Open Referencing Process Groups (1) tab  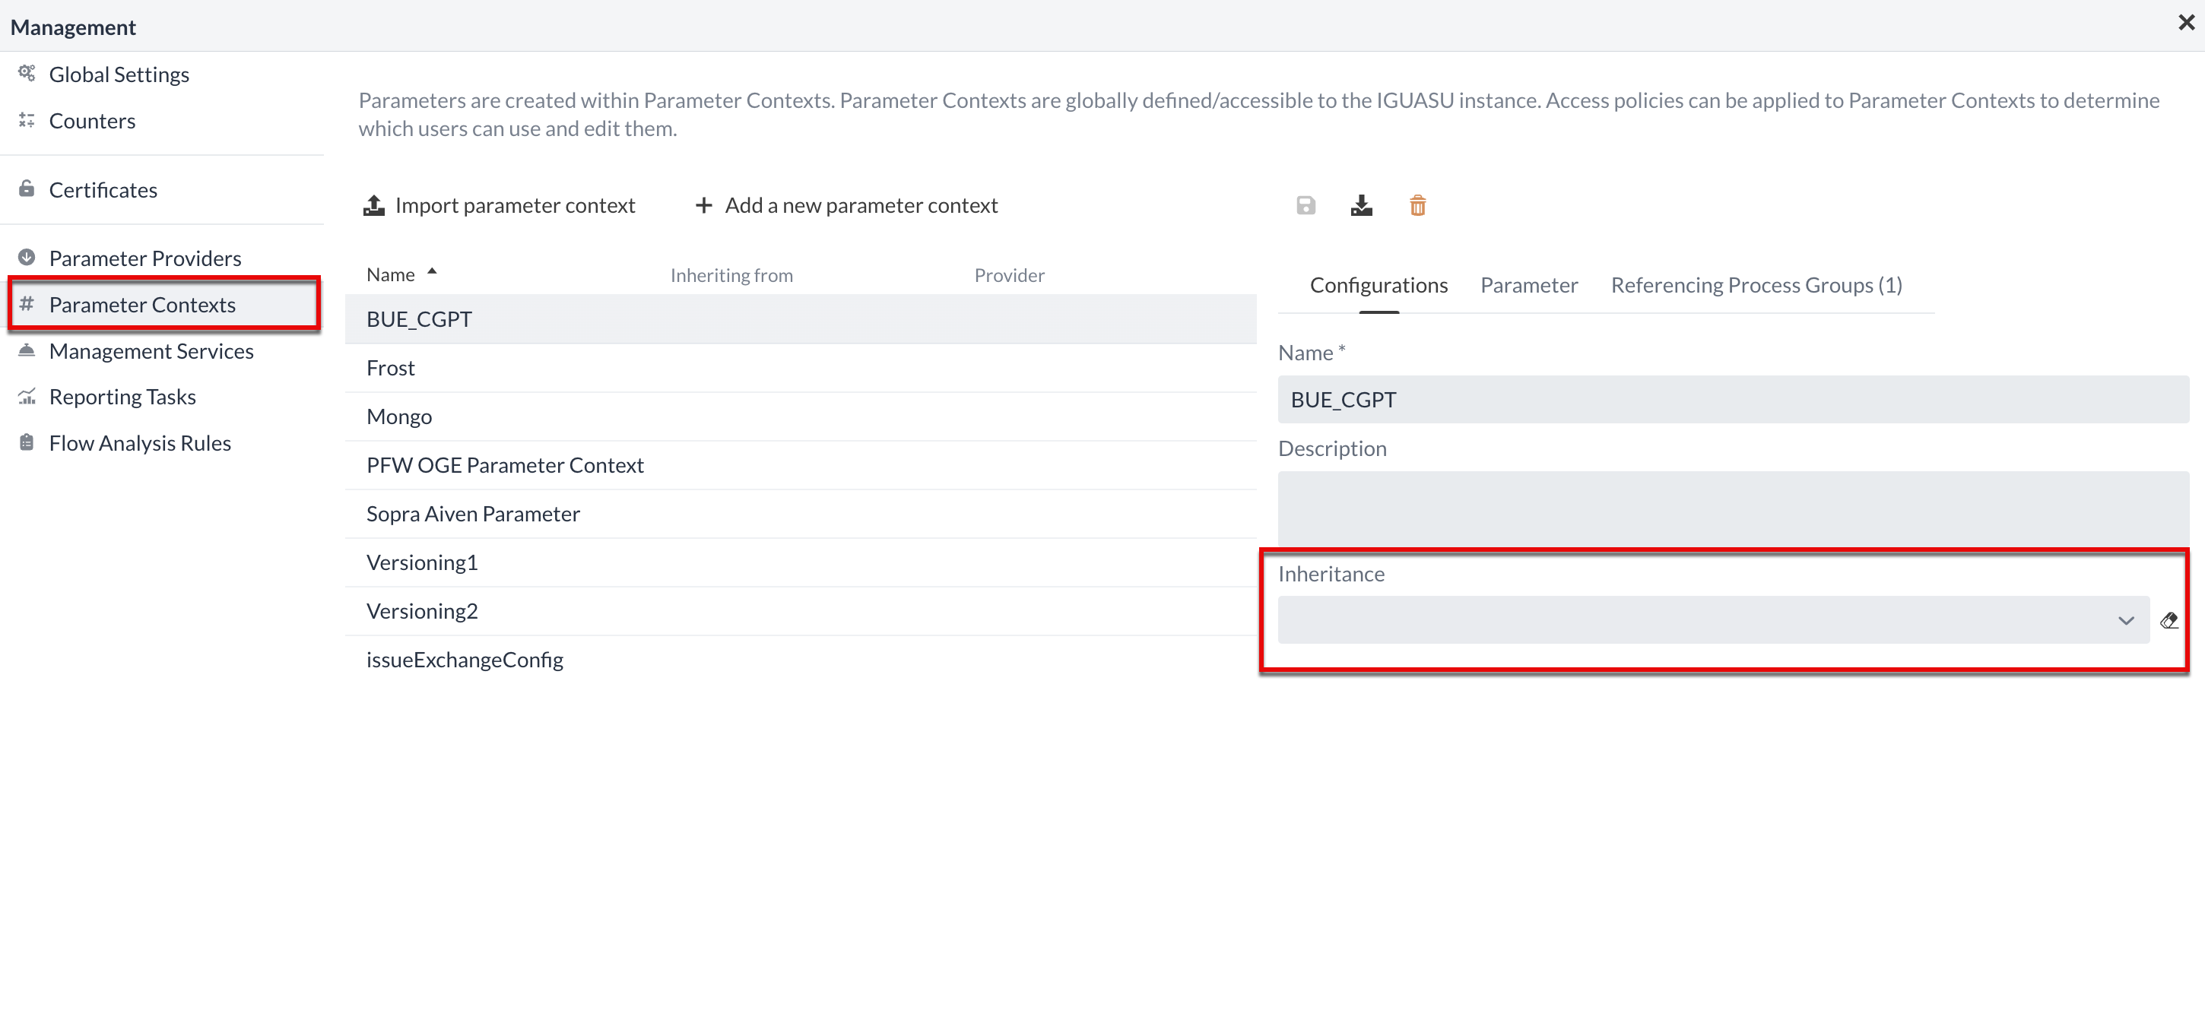click(1756, 285)
